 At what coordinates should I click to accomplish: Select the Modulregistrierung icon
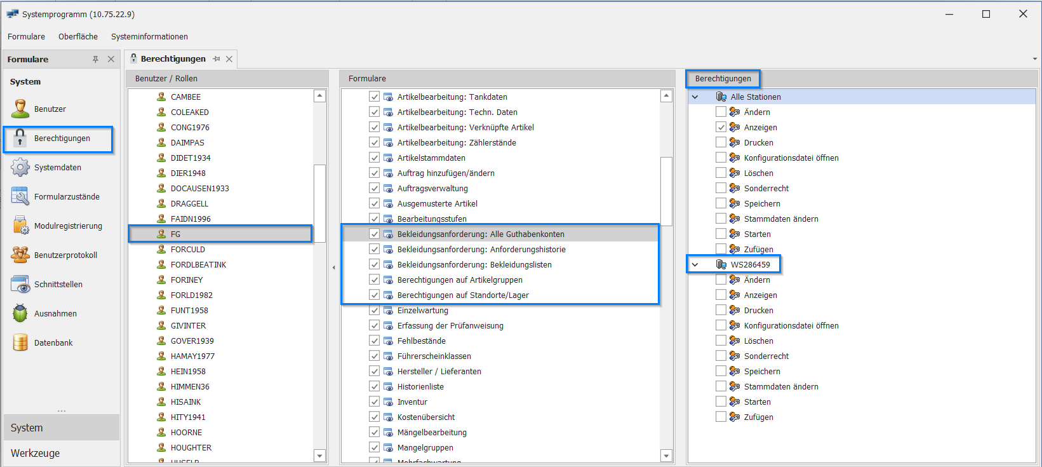coord(20,226)
